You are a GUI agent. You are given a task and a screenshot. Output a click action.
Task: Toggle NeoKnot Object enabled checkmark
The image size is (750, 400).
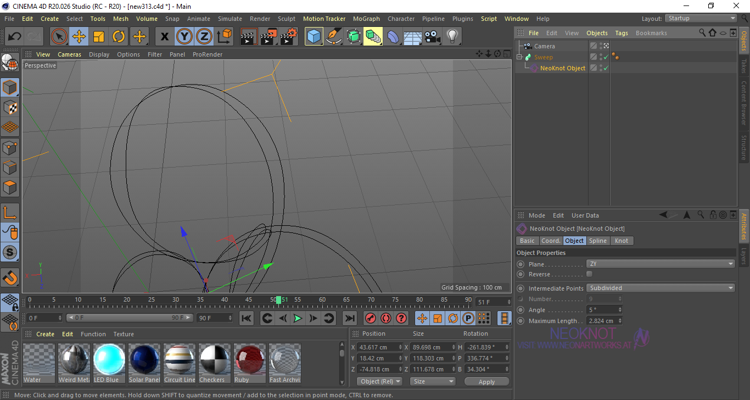(606, 68)
